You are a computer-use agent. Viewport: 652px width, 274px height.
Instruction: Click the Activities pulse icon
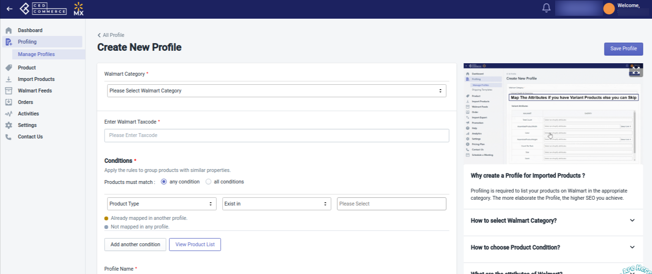(x=9, y=114)
